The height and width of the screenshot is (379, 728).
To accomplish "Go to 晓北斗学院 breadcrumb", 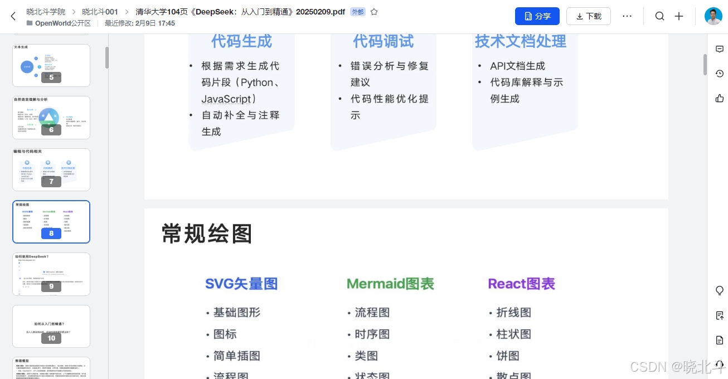I will point(46,12).
